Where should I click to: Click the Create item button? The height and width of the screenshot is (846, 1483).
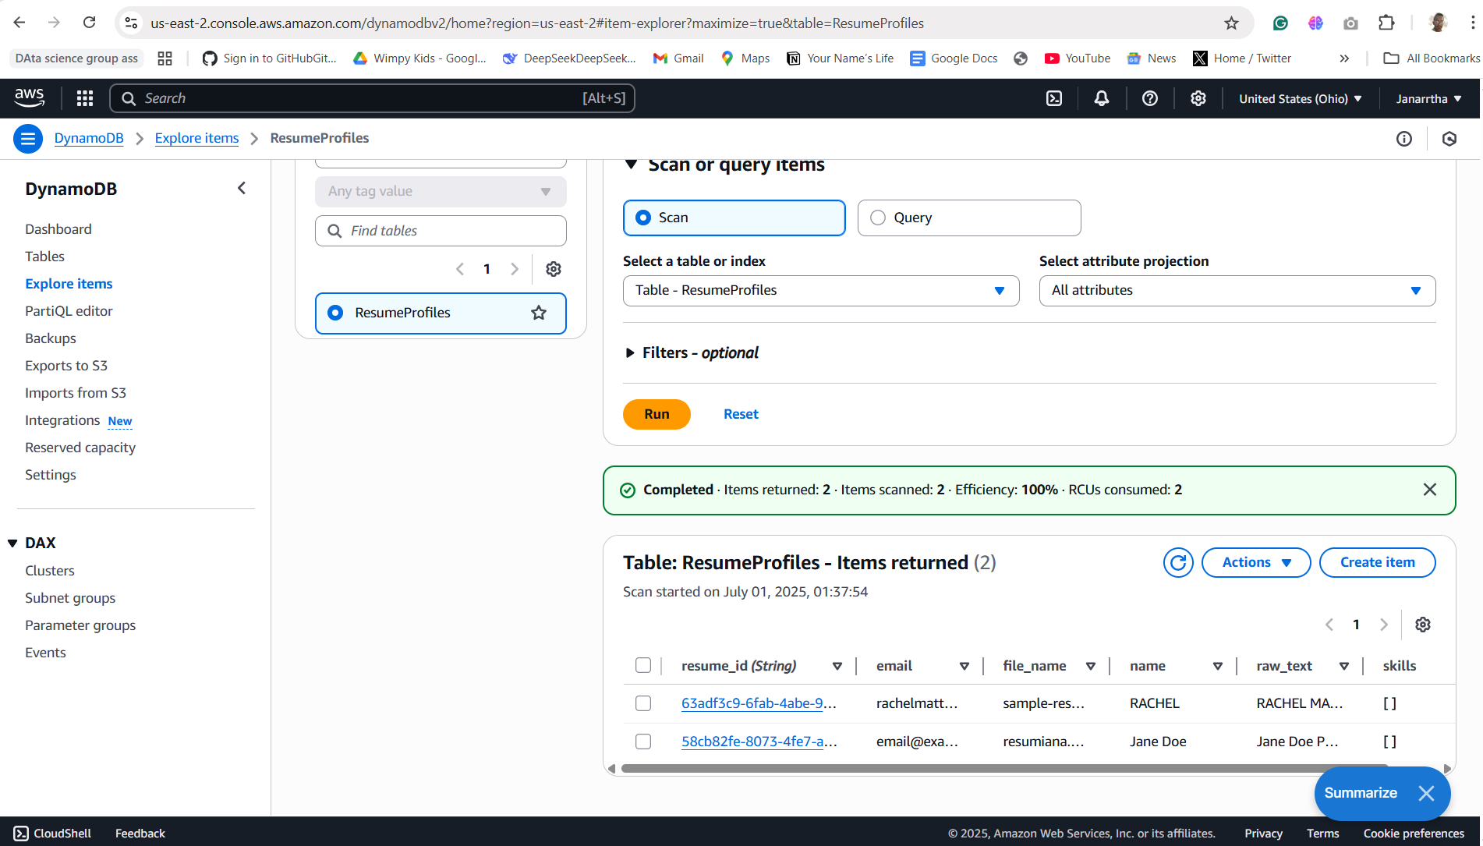(1377, 562)
